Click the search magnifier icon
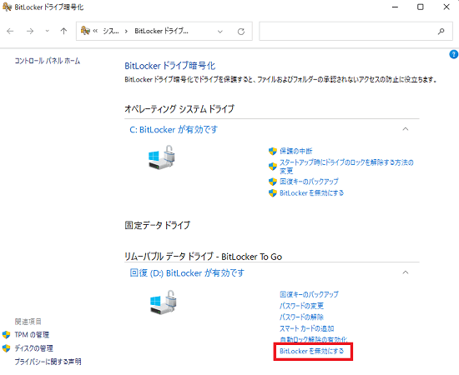459x375 pixels. pyautogui.click(x=441, y=32)
